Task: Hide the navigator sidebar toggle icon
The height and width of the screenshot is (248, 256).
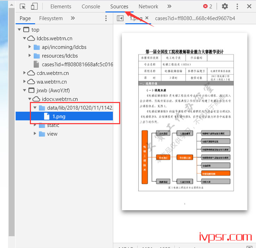Action: (x=120, y=18)
